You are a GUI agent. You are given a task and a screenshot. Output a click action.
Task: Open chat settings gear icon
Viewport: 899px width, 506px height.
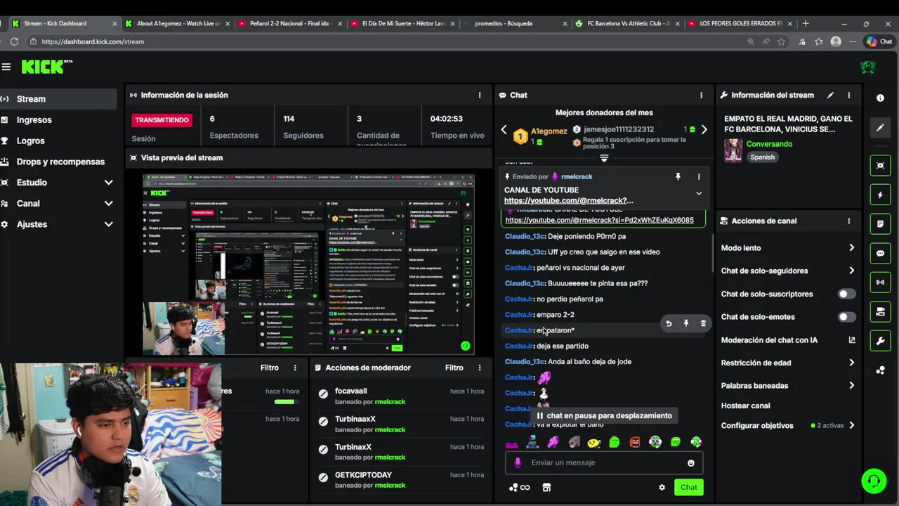[x=662, y=487]
